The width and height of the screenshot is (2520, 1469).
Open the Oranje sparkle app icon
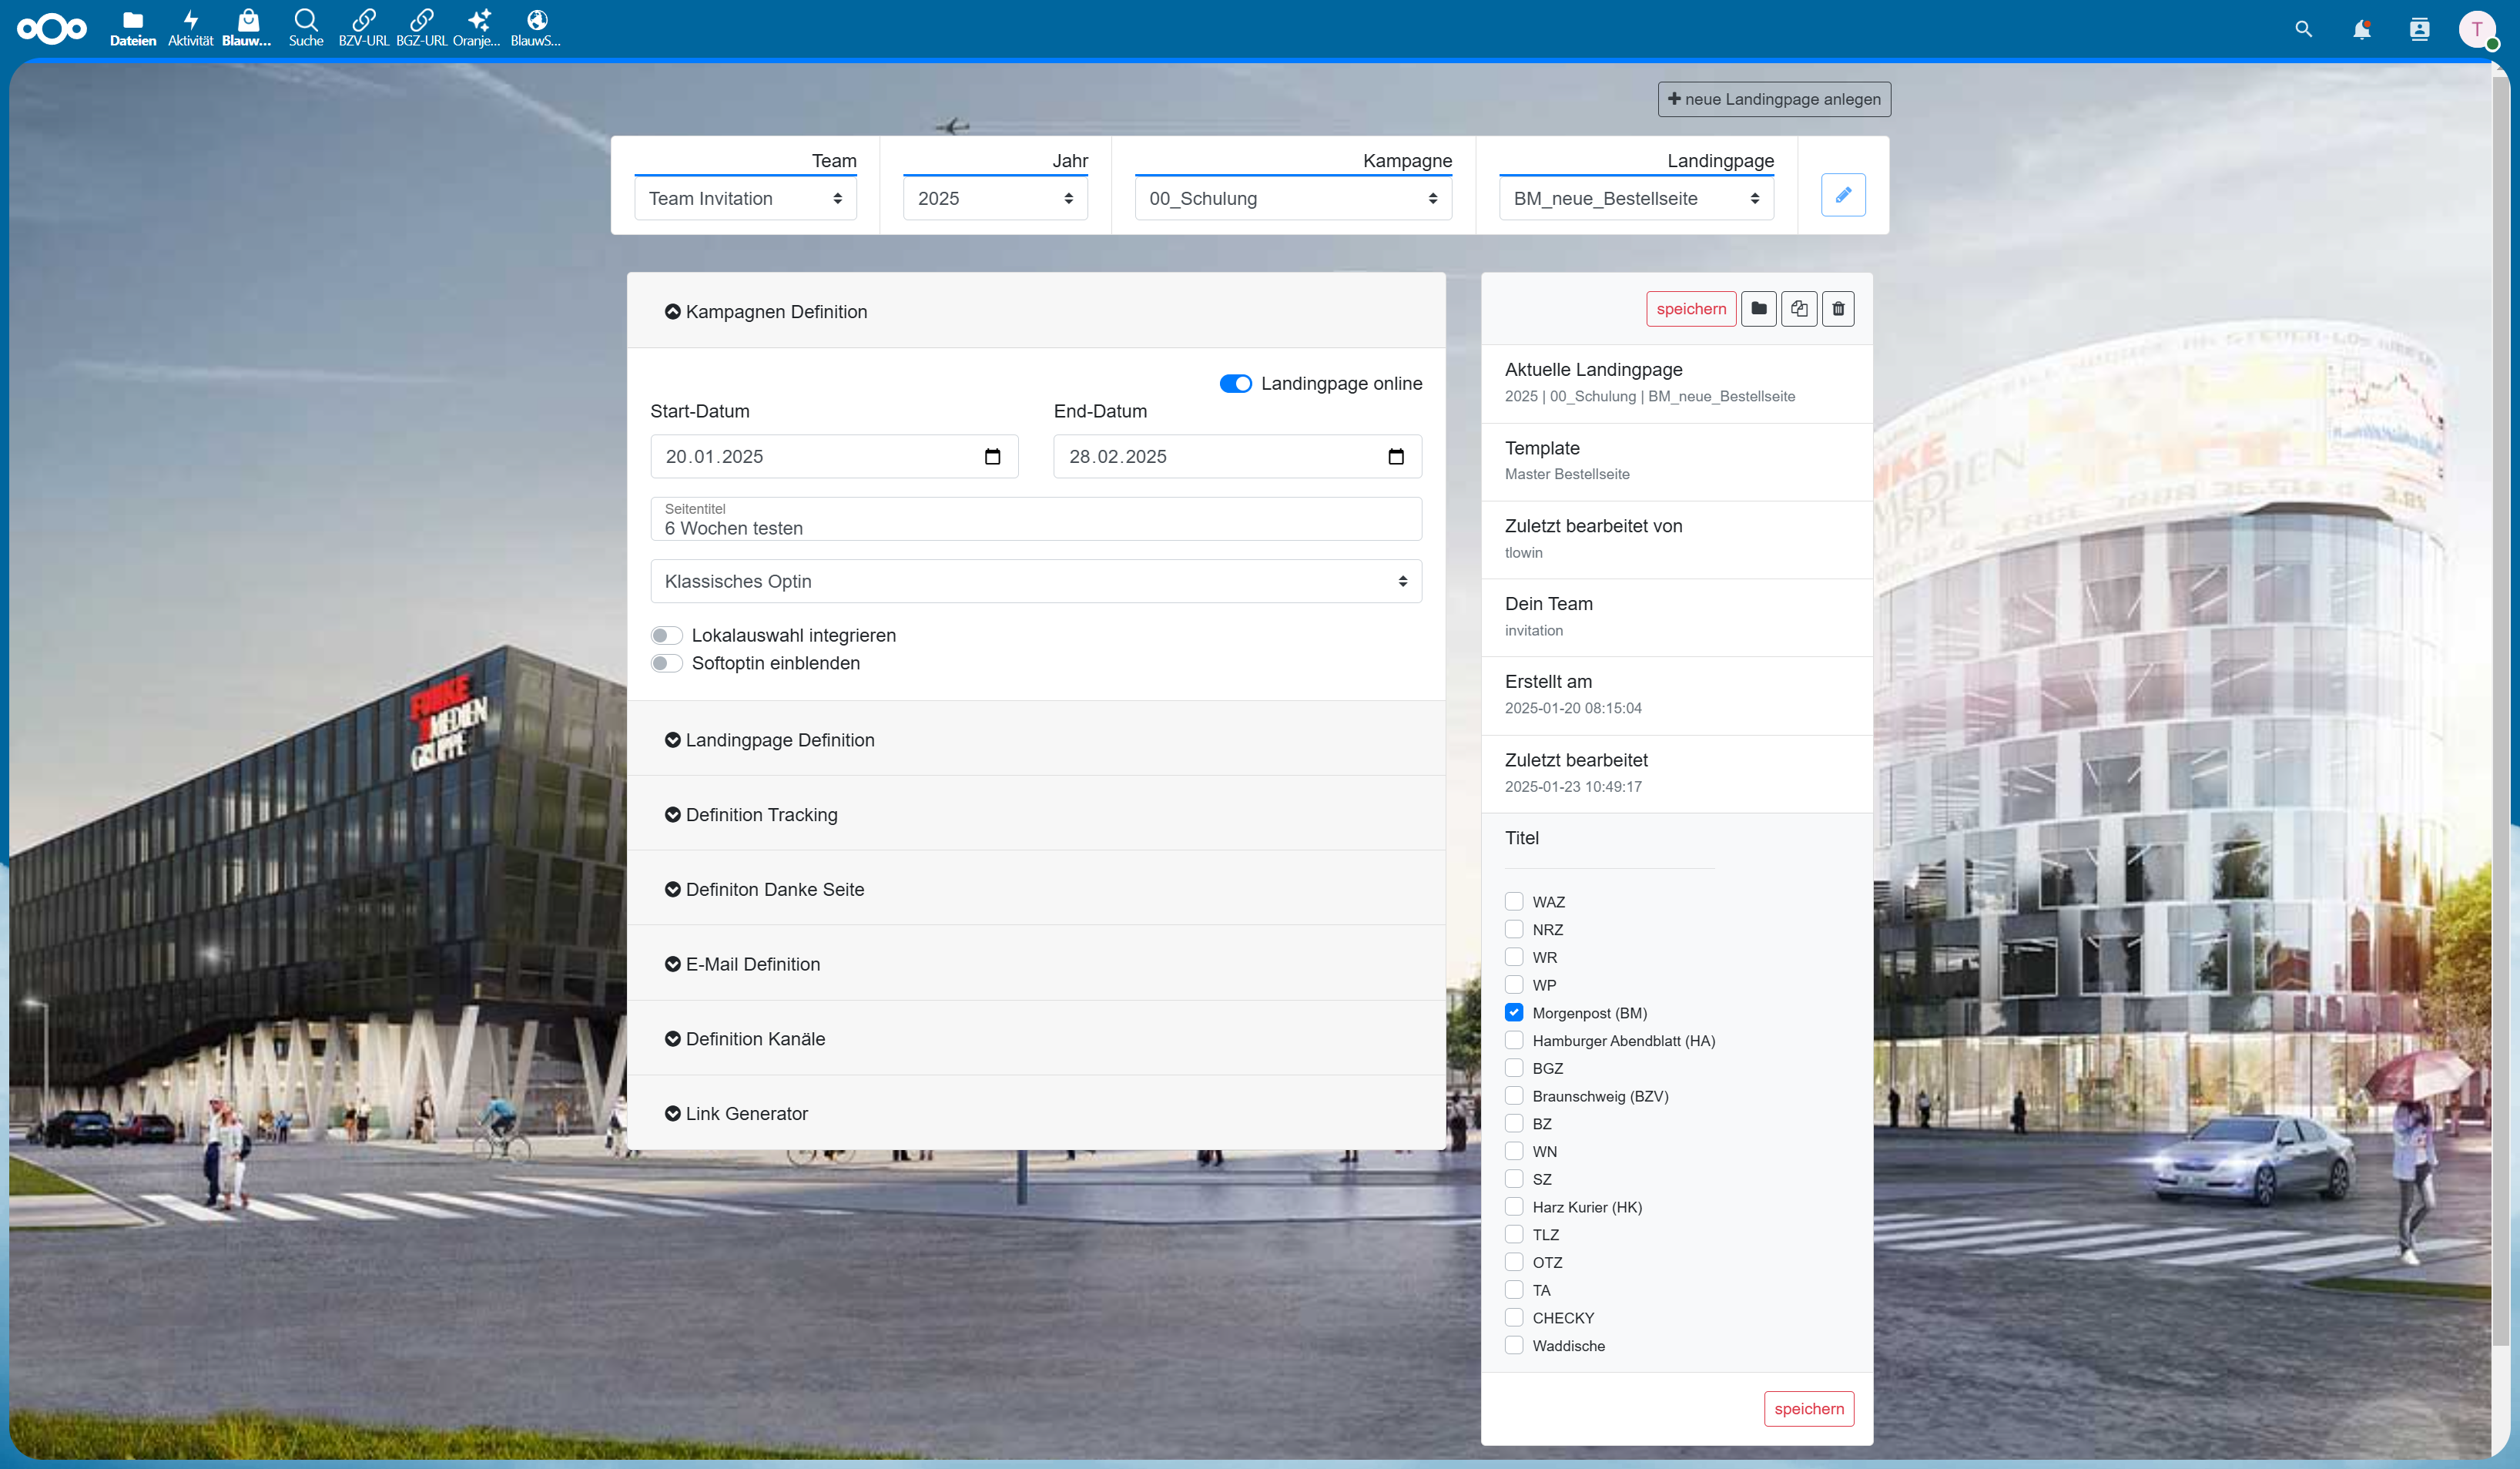[x=477, y=28]
